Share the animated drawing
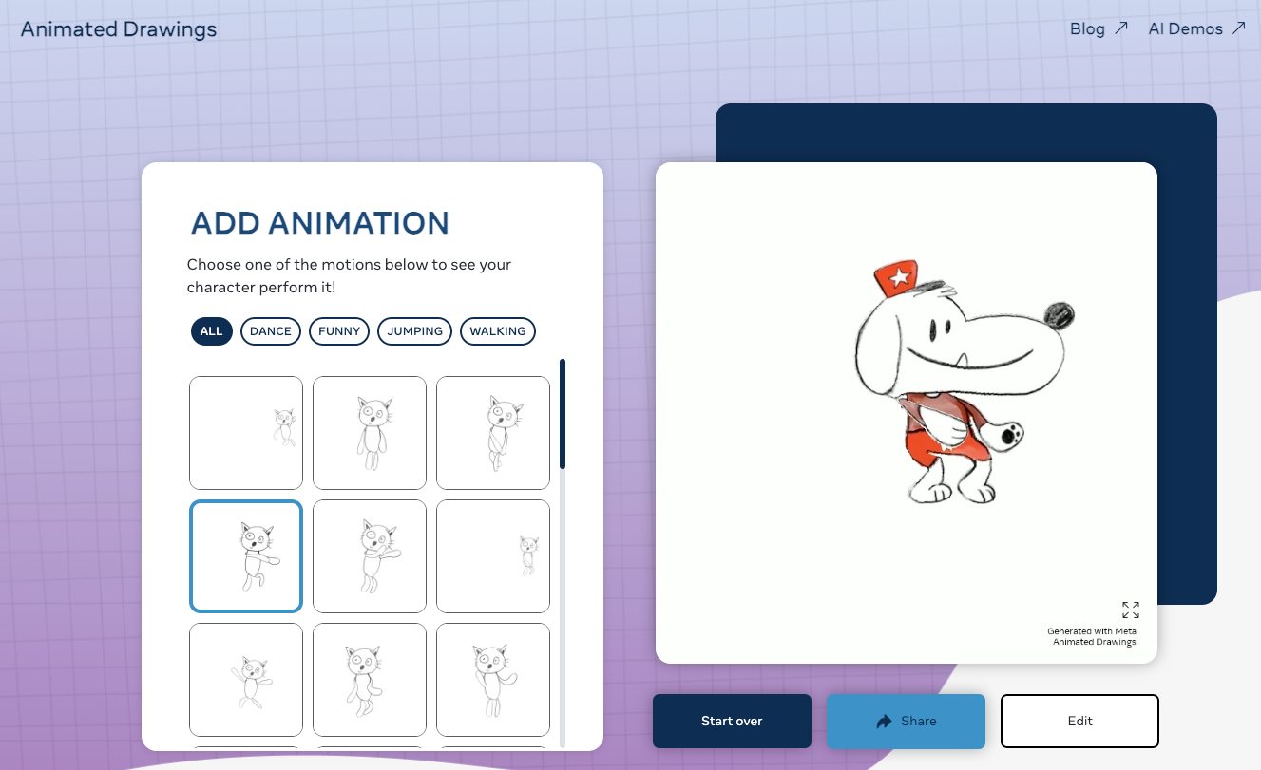1261x770 pixels. coord(906,721)
